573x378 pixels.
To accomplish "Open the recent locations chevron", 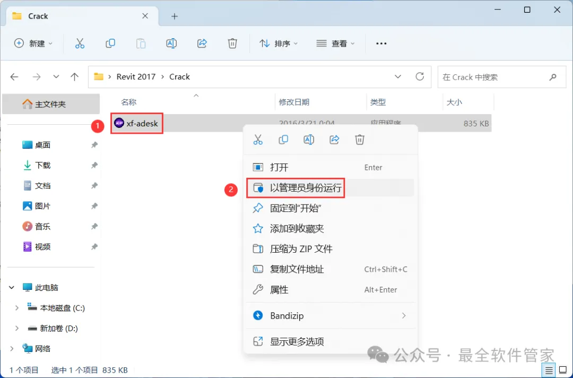I will 56,77.
